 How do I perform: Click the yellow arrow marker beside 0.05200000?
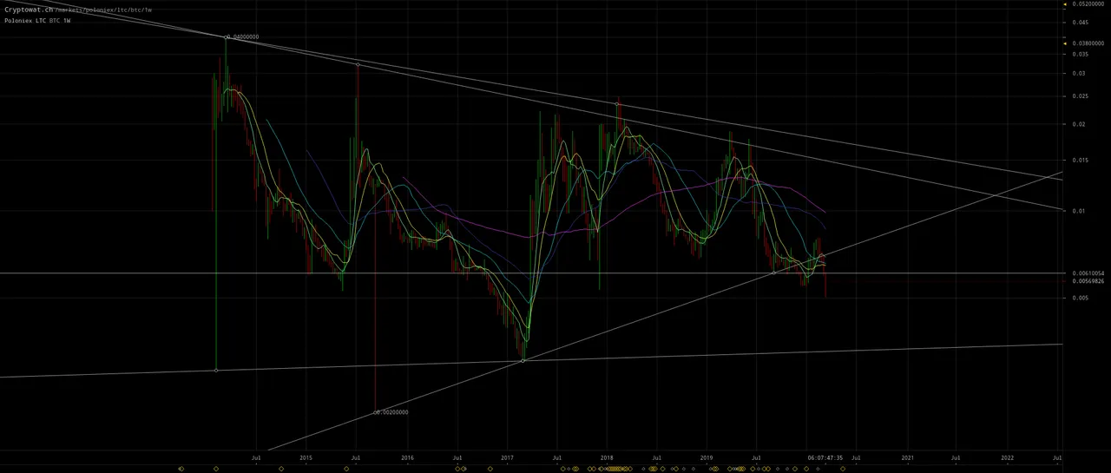pos(1065,3)
